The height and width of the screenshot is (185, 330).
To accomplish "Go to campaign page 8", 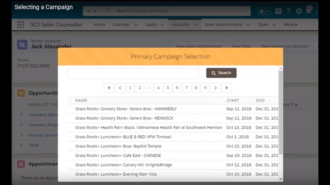I will pyautogui.click(x=196, y=88).
